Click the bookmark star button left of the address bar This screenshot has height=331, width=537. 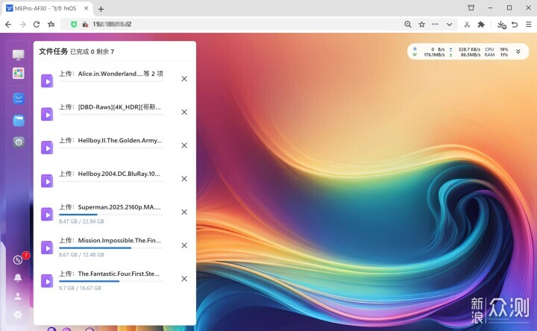(51, 25)
